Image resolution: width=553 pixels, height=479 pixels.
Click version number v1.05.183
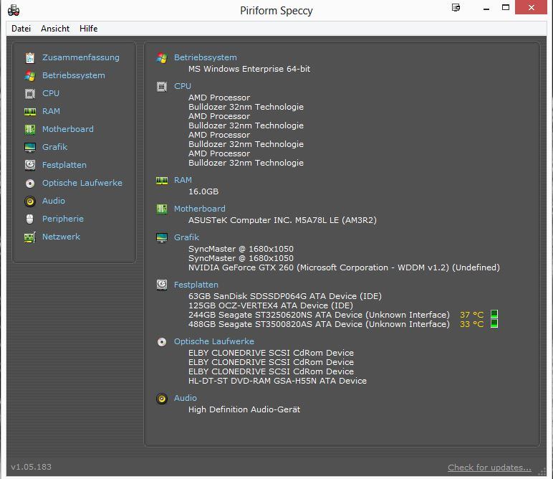click(31, 467)
